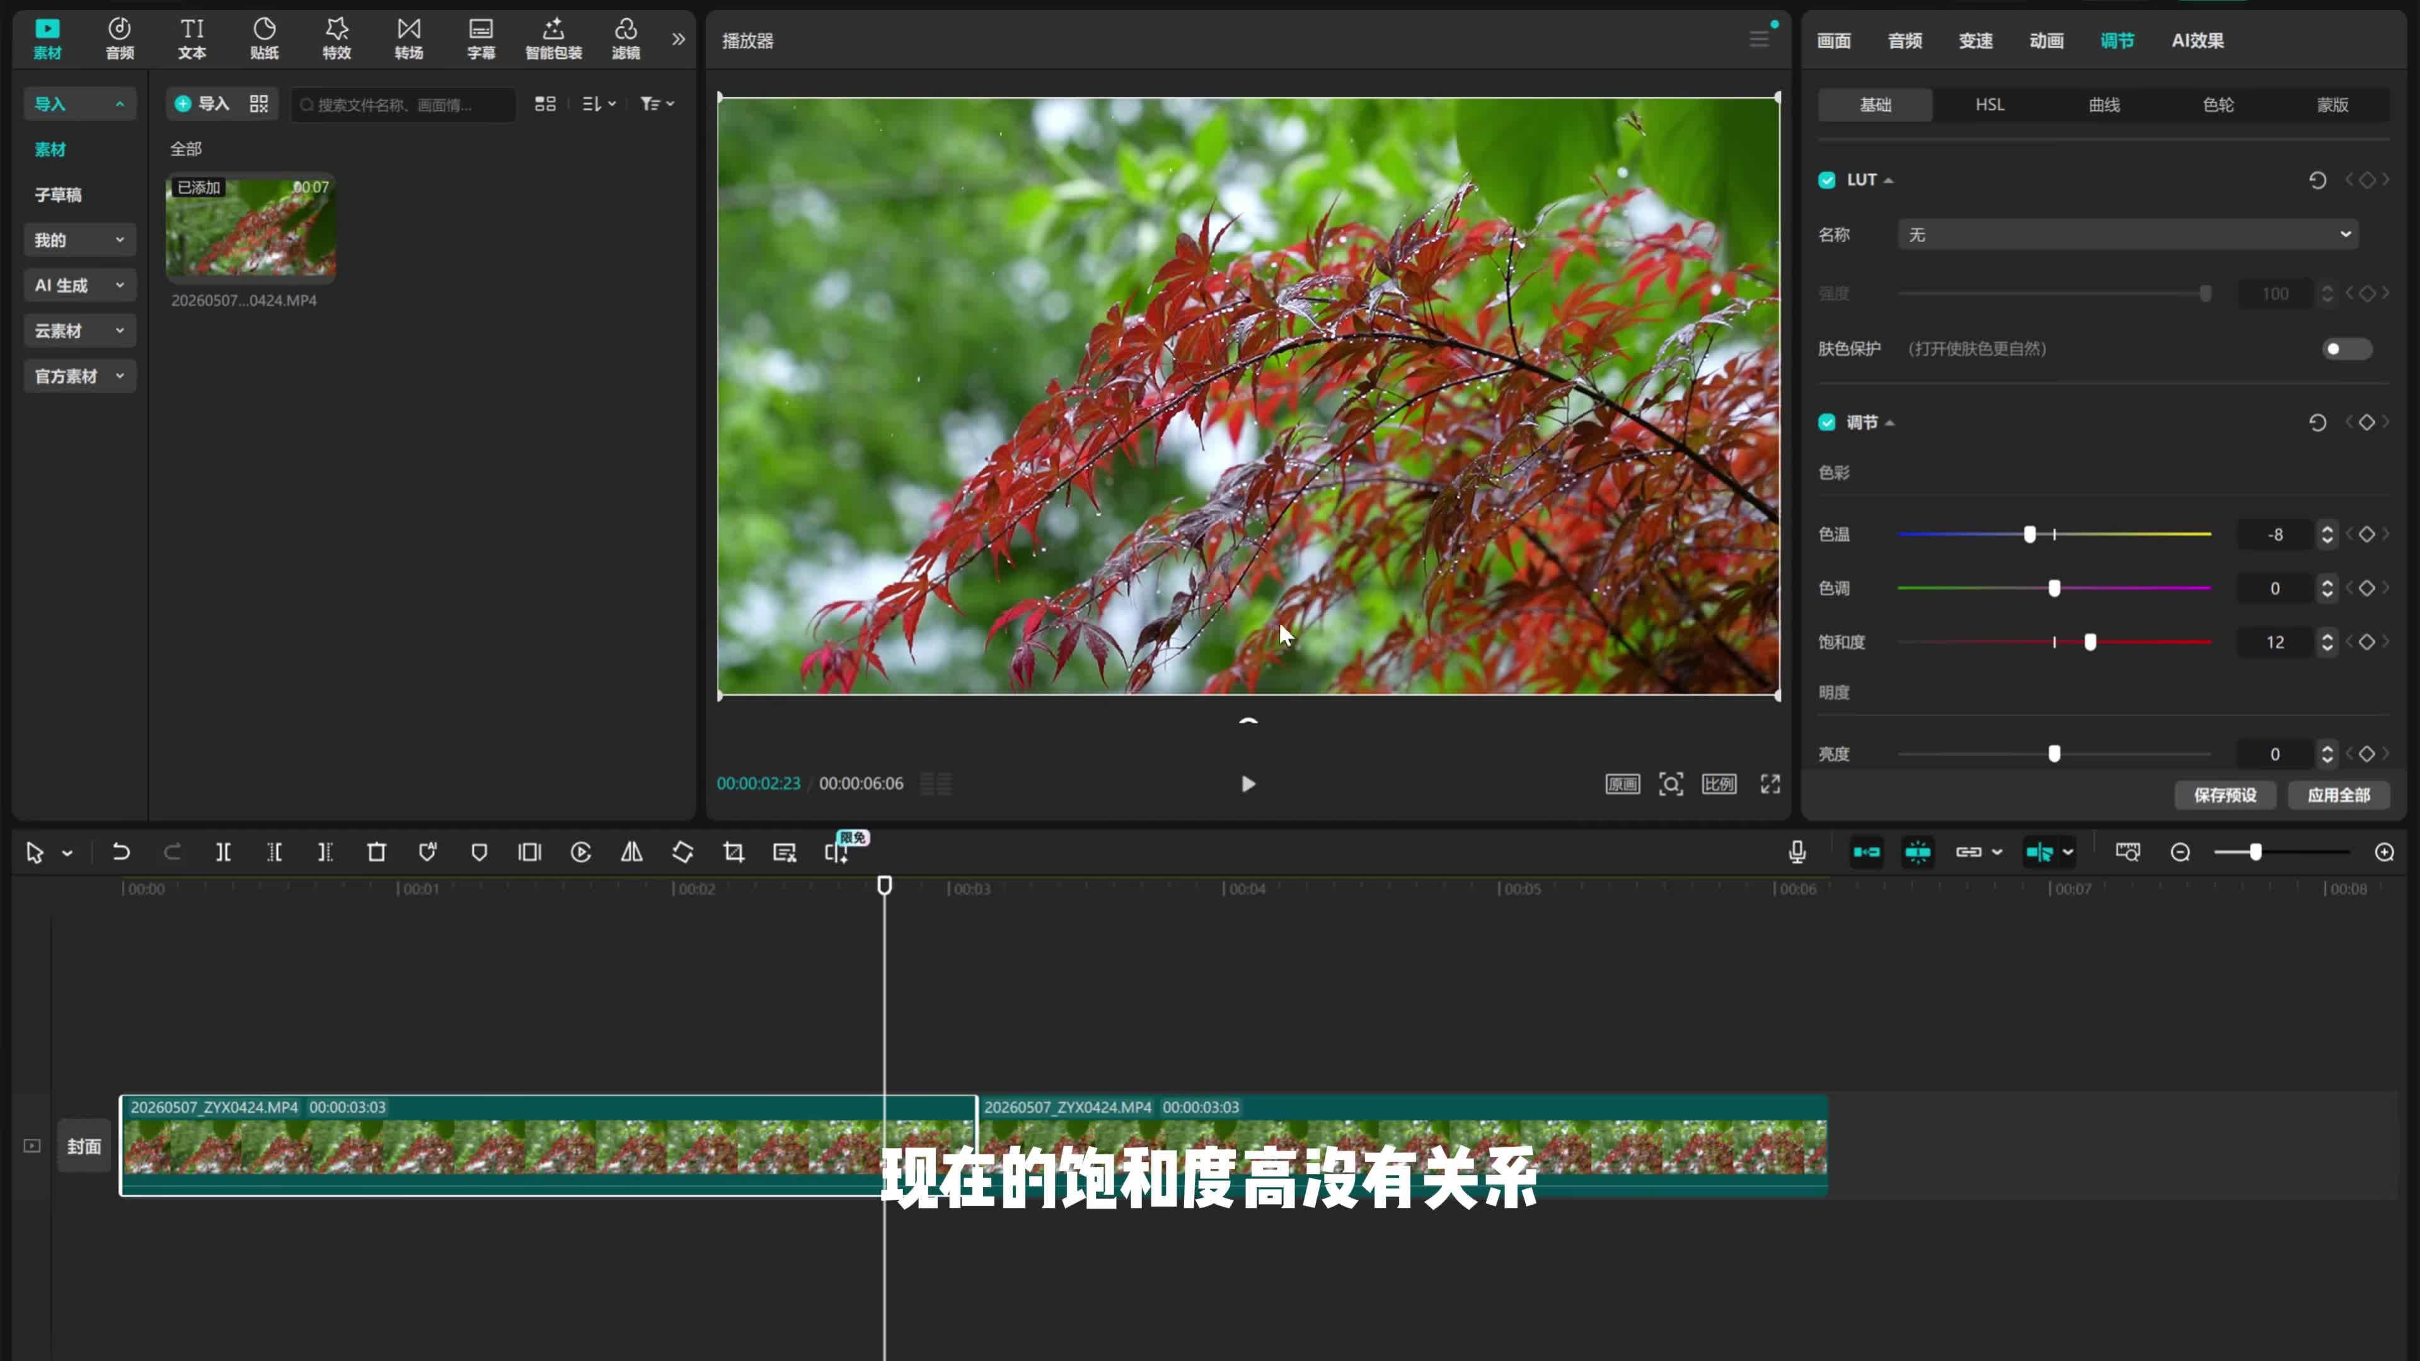This screenshot has height=1361, width=2420.
Task: Open the 特效 effects panel
Action: coord(337,38)
